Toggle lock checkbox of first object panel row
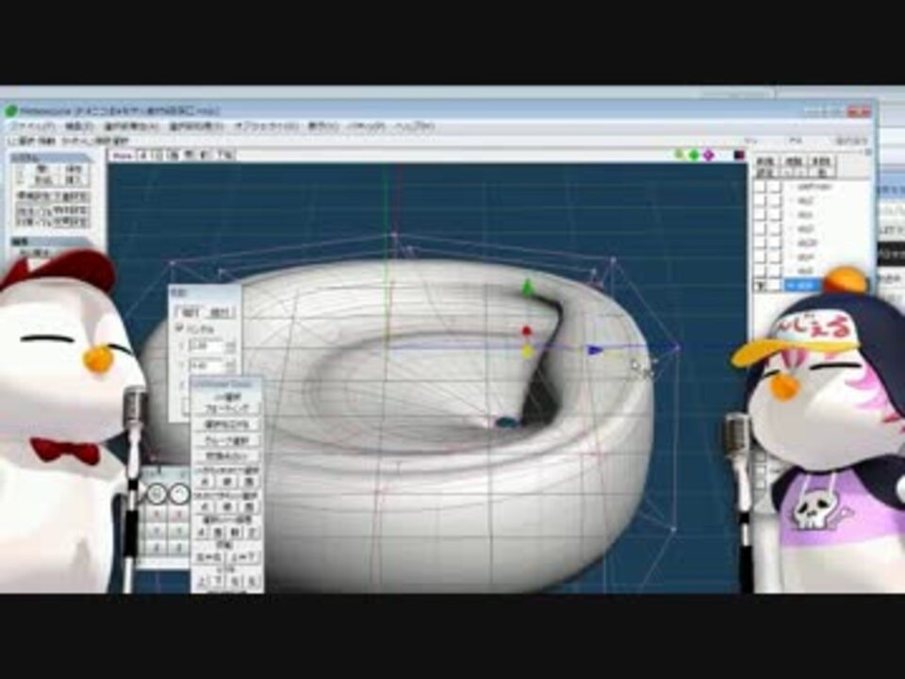Screen dimensions: 905x679 pyautogui.click(x=775, y=187)
